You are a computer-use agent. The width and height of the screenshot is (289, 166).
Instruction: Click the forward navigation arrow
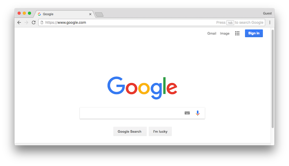(x=26, y=22)
